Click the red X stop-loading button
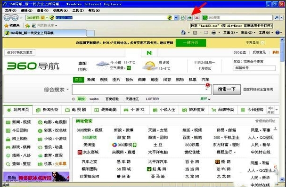 197,18
